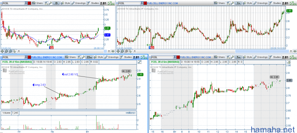297x133 pixels.
Task: Open the Drawings menu in the 5m chart
Action: click(261, 57)
